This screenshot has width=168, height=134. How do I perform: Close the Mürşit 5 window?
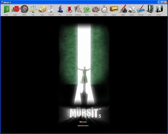pos(166,2)
